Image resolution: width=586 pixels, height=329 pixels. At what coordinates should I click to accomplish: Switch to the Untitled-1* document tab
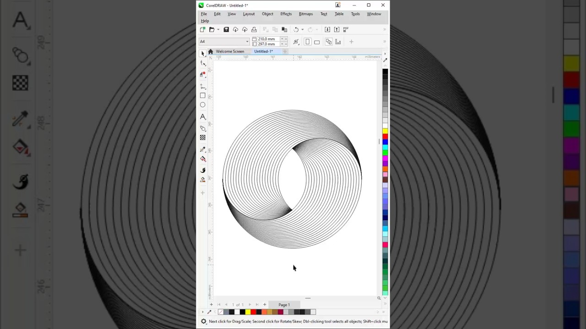[x=263, y=52]
